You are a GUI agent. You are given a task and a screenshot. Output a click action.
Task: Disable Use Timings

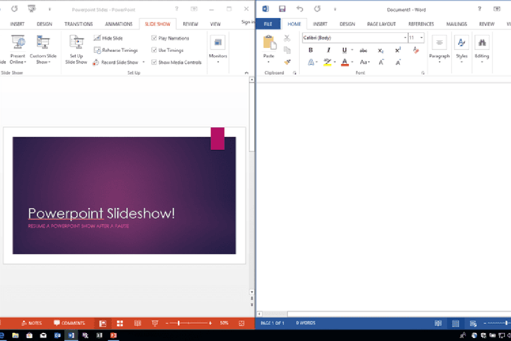(x=155, y=50)
